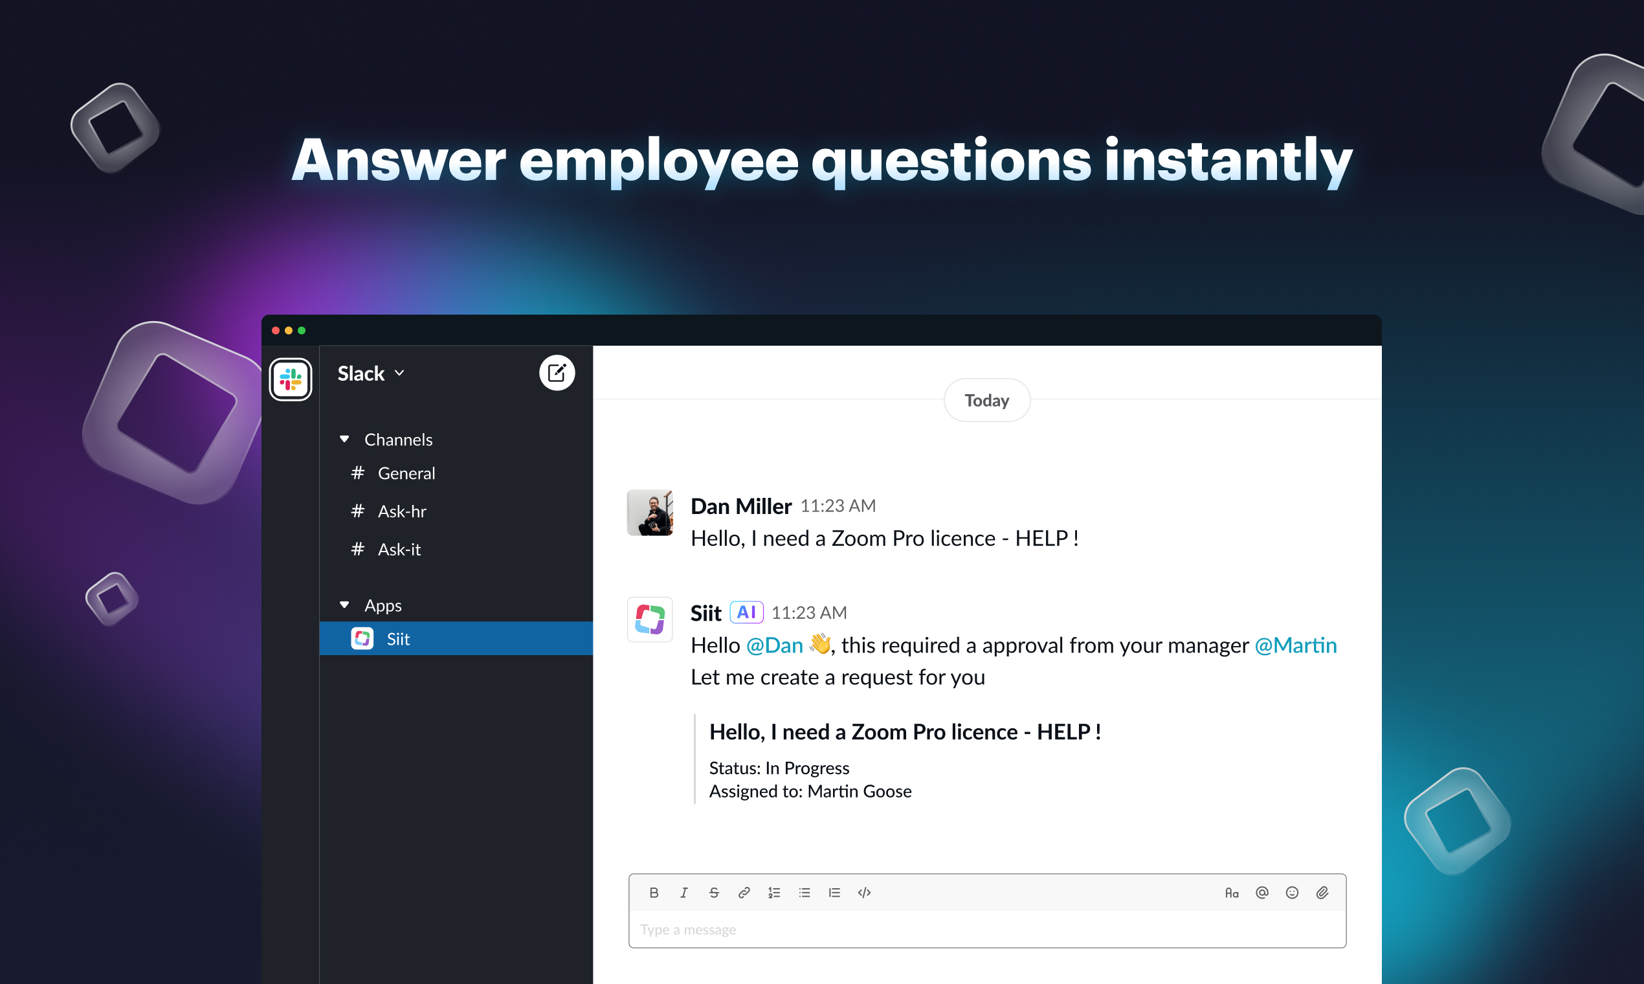Insert a code block
The height and width of the screenshot is (984, 1644).
pyautogui.click(x=864, y=893)
